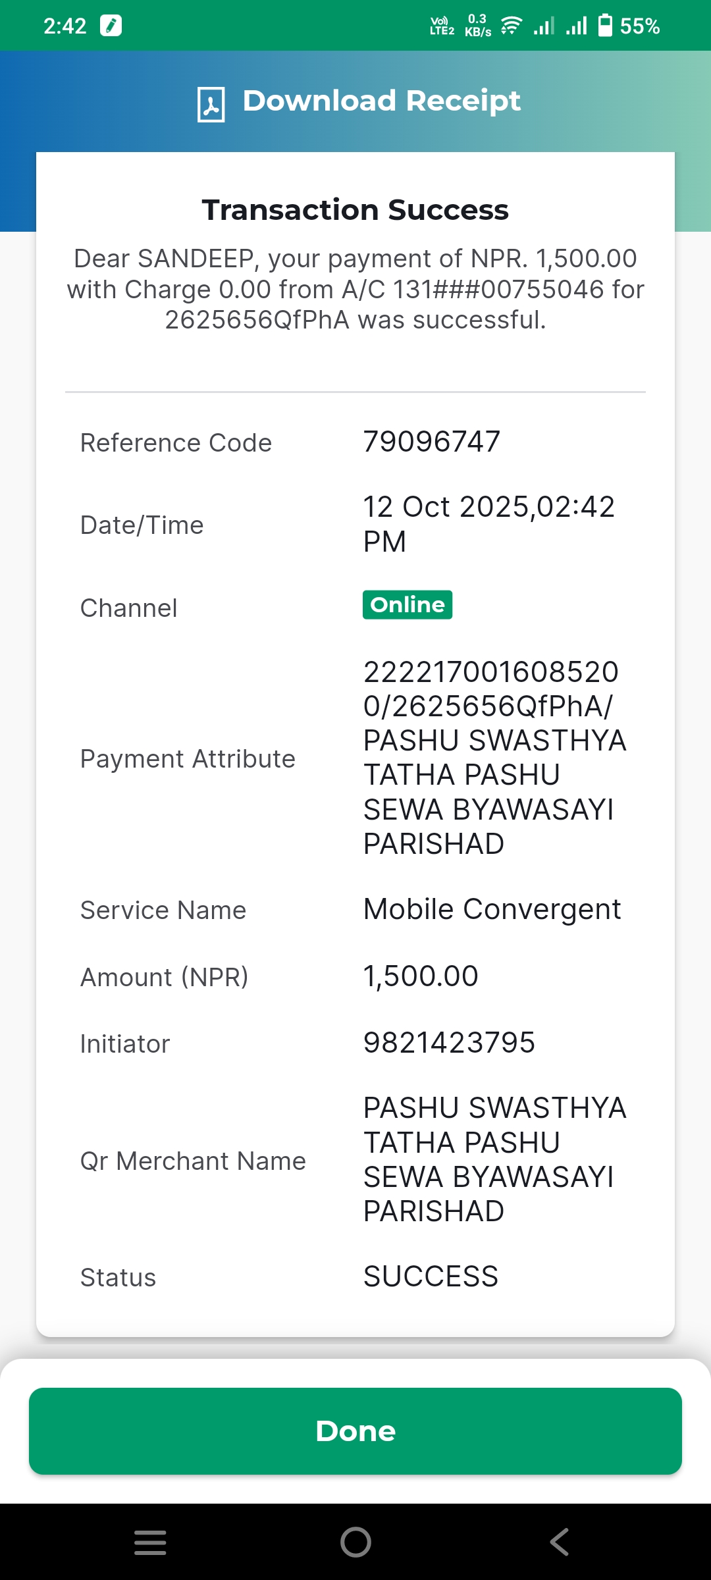Tap reference code 79096747
The height and width of the screenshot is (1580, 711).
432,442
